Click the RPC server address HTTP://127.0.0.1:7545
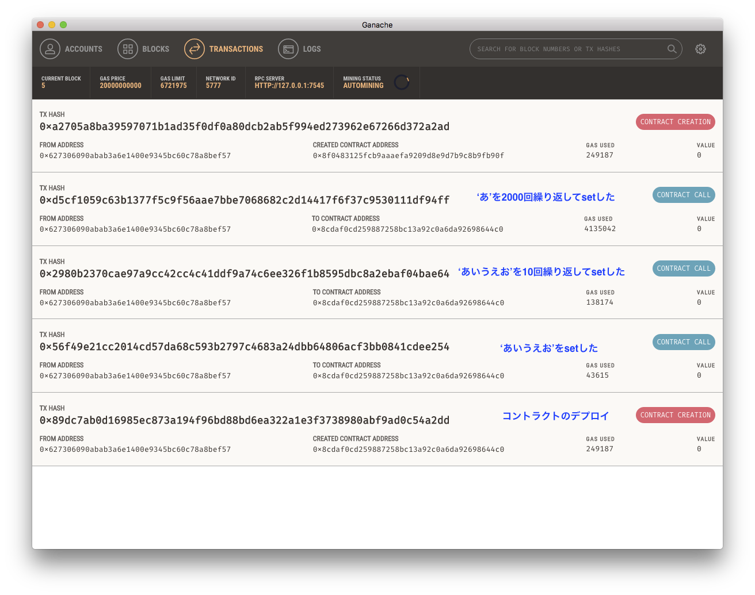 click(289, 86)
